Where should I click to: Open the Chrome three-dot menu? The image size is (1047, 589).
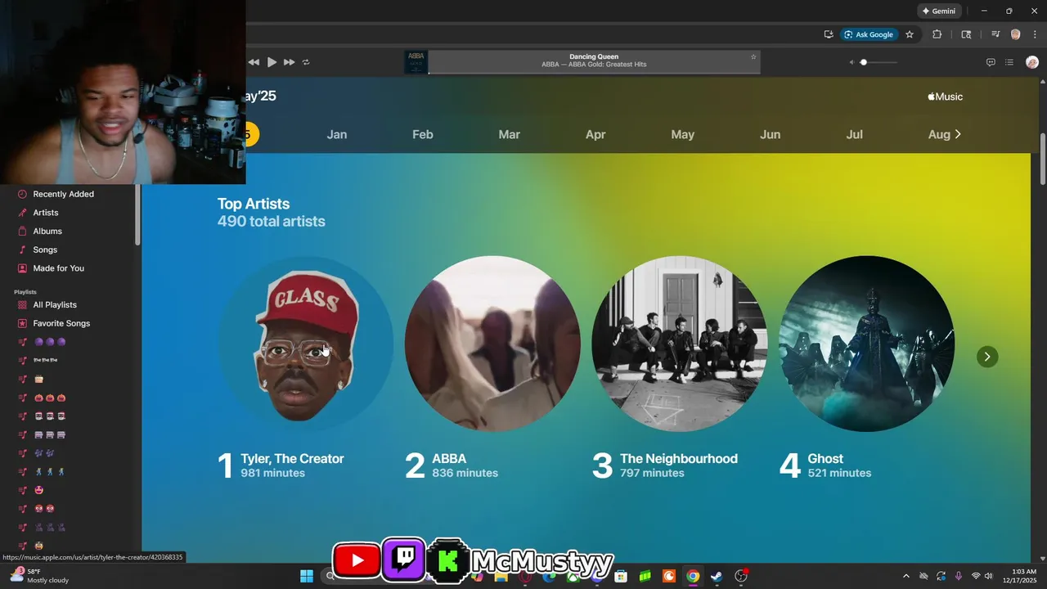(1035, 34)
